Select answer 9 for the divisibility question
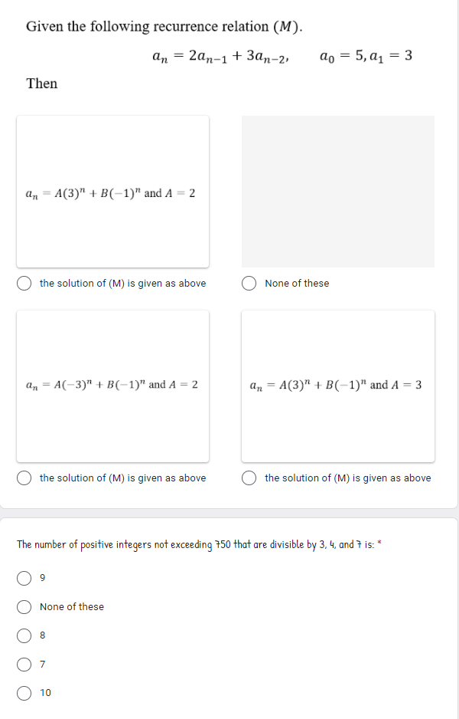 pos(24,578)
